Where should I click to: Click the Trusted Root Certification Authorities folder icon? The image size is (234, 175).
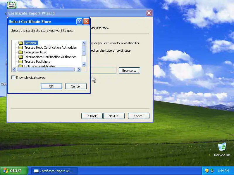pyautogui.click(x=20, y=48)
